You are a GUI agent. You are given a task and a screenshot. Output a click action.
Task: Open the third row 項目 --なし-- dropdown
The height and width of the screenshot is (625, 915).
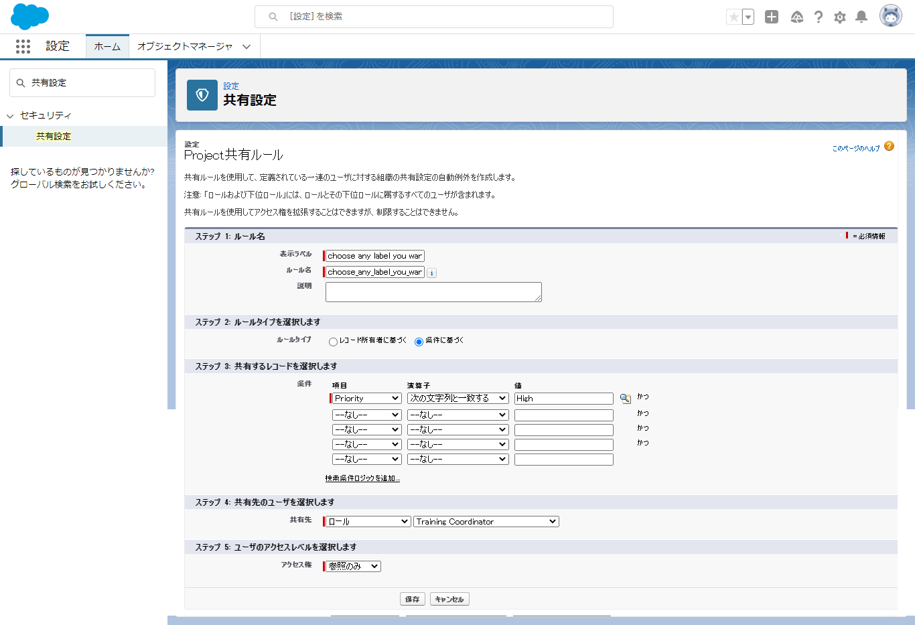click(x=366, y=429)
